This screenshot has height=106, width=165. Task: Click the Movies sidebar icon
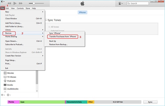5,73
